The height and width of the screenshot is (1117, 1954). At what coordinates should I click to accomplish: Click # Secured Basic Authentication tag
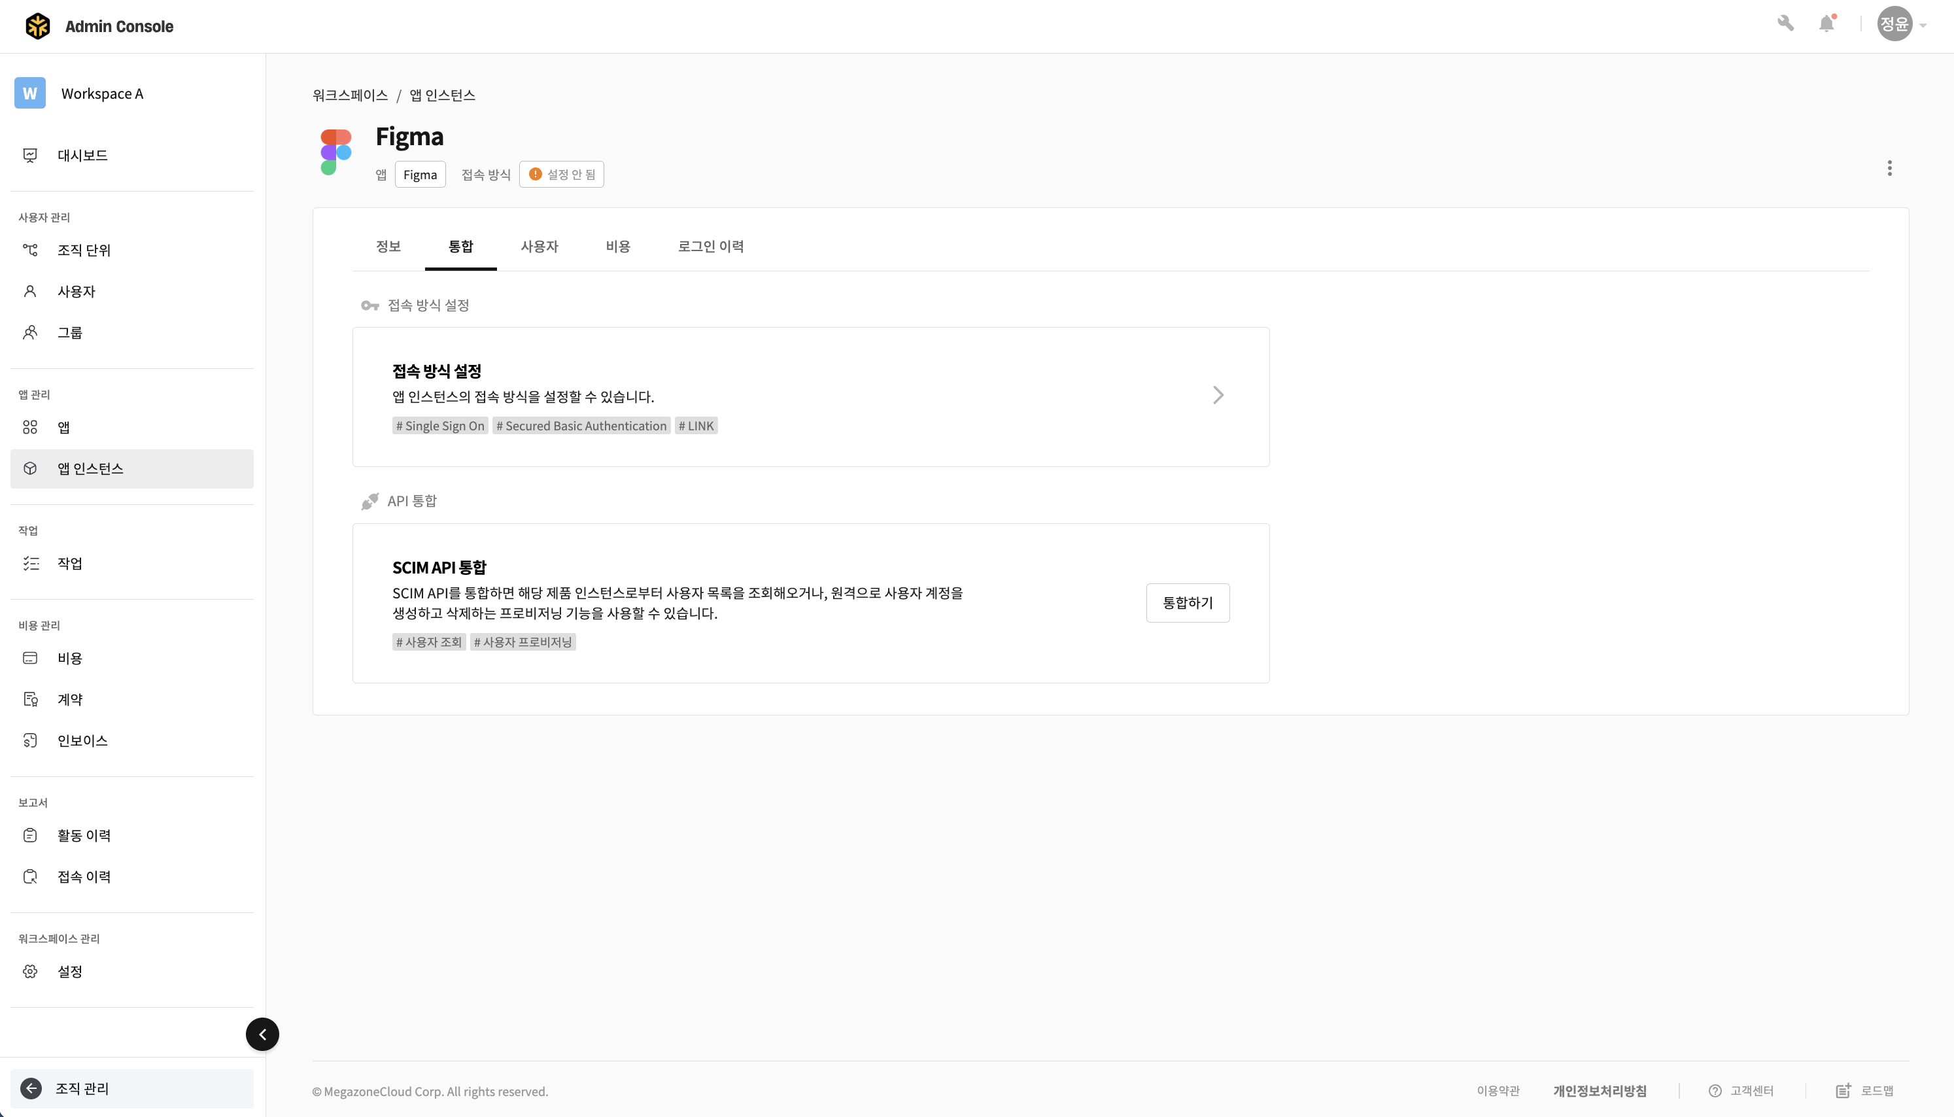(581, 426)
